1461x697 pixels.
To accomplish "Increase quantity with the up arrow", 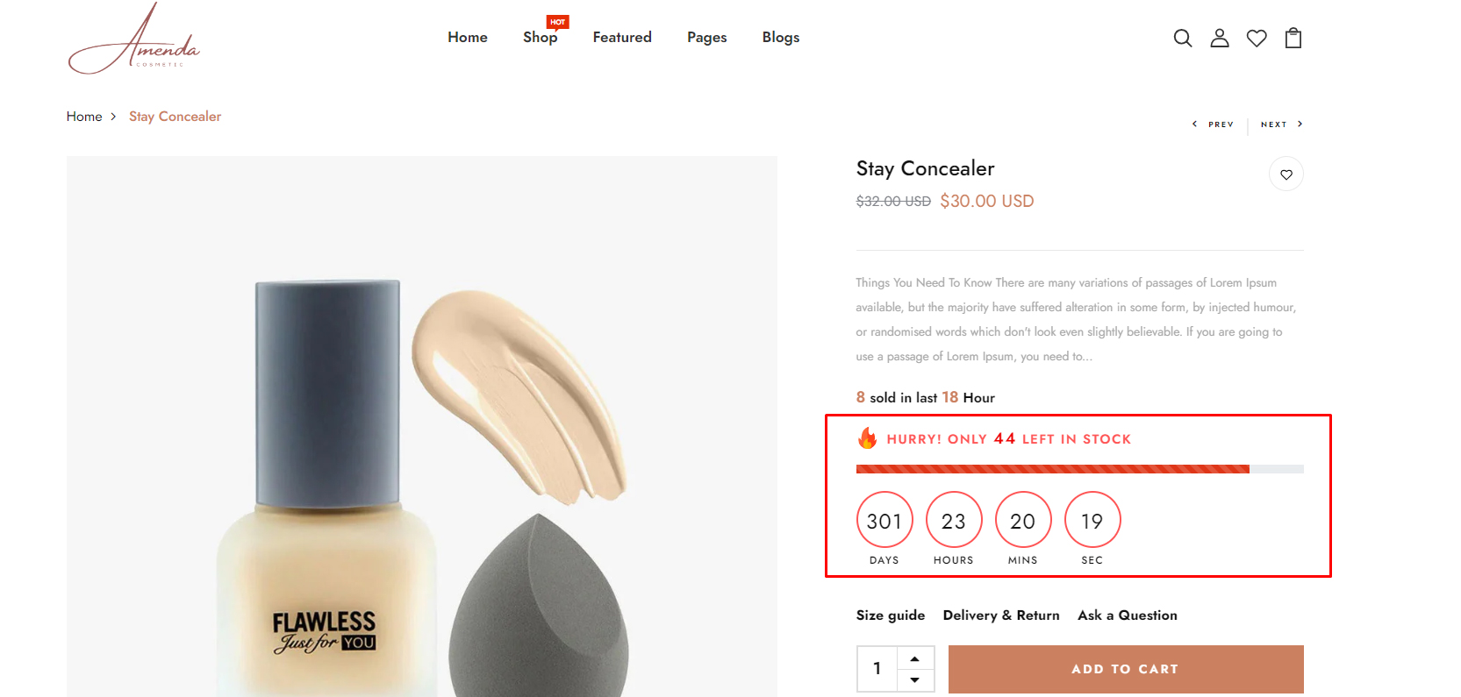I will [915, 658].
